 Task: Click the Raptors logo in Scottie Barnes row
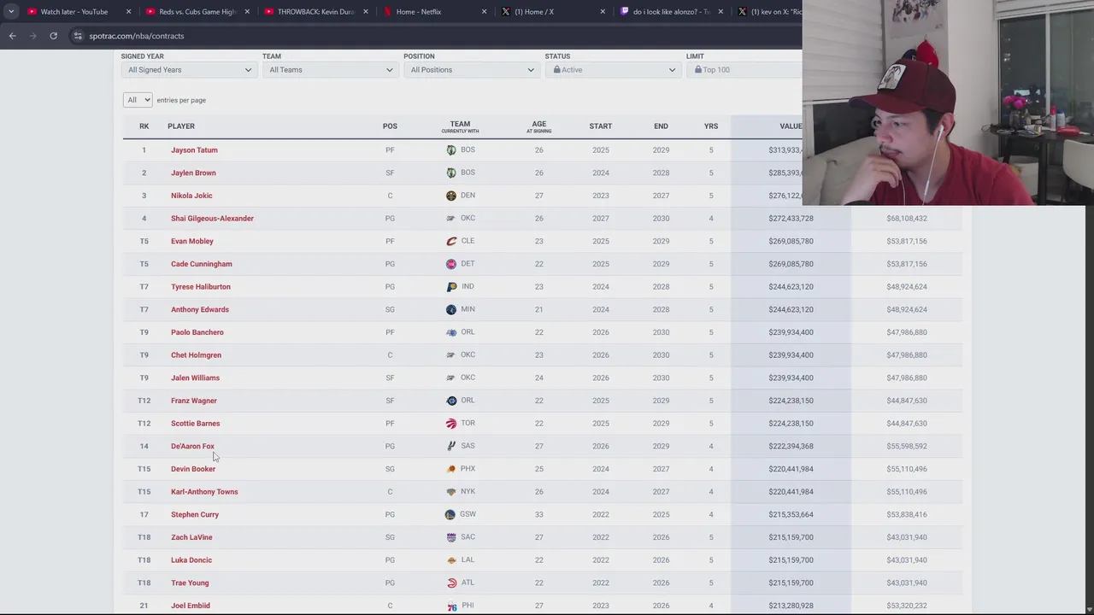click(x=451, y=424)
